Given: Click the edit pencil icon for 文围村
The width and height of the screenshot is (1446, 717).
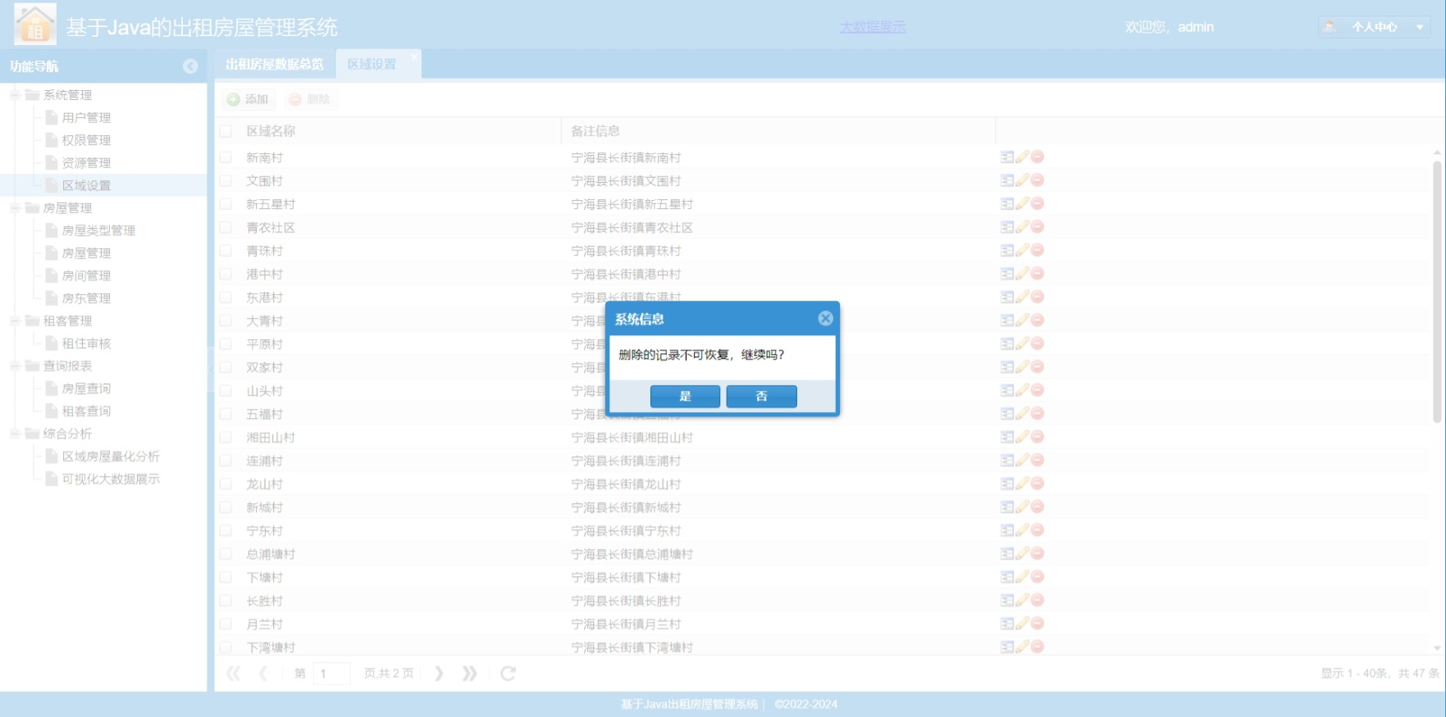Looking at the screenshot, I should pos(1022,180).
